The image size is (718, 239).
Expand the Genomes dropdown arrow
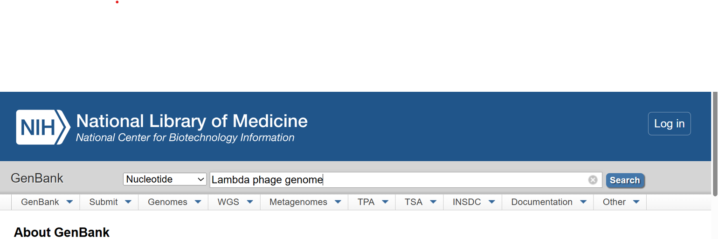[198, 202]
